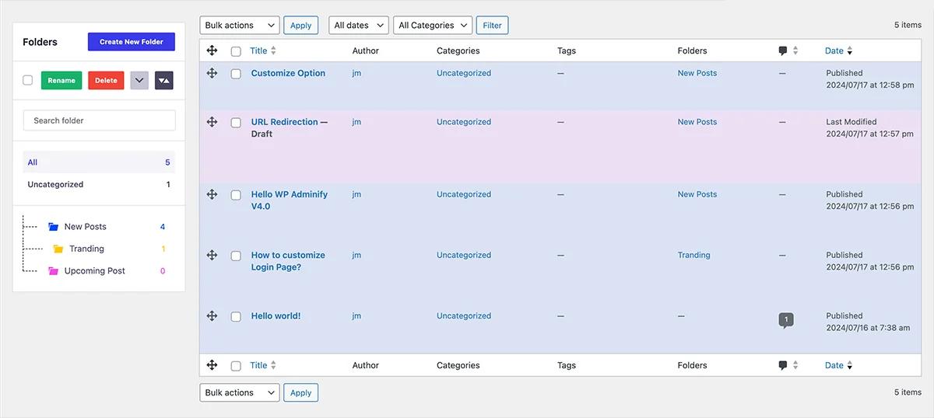Click the Title column header link
934x418 pixels.
pyautogui.click(x=258, y=51)
